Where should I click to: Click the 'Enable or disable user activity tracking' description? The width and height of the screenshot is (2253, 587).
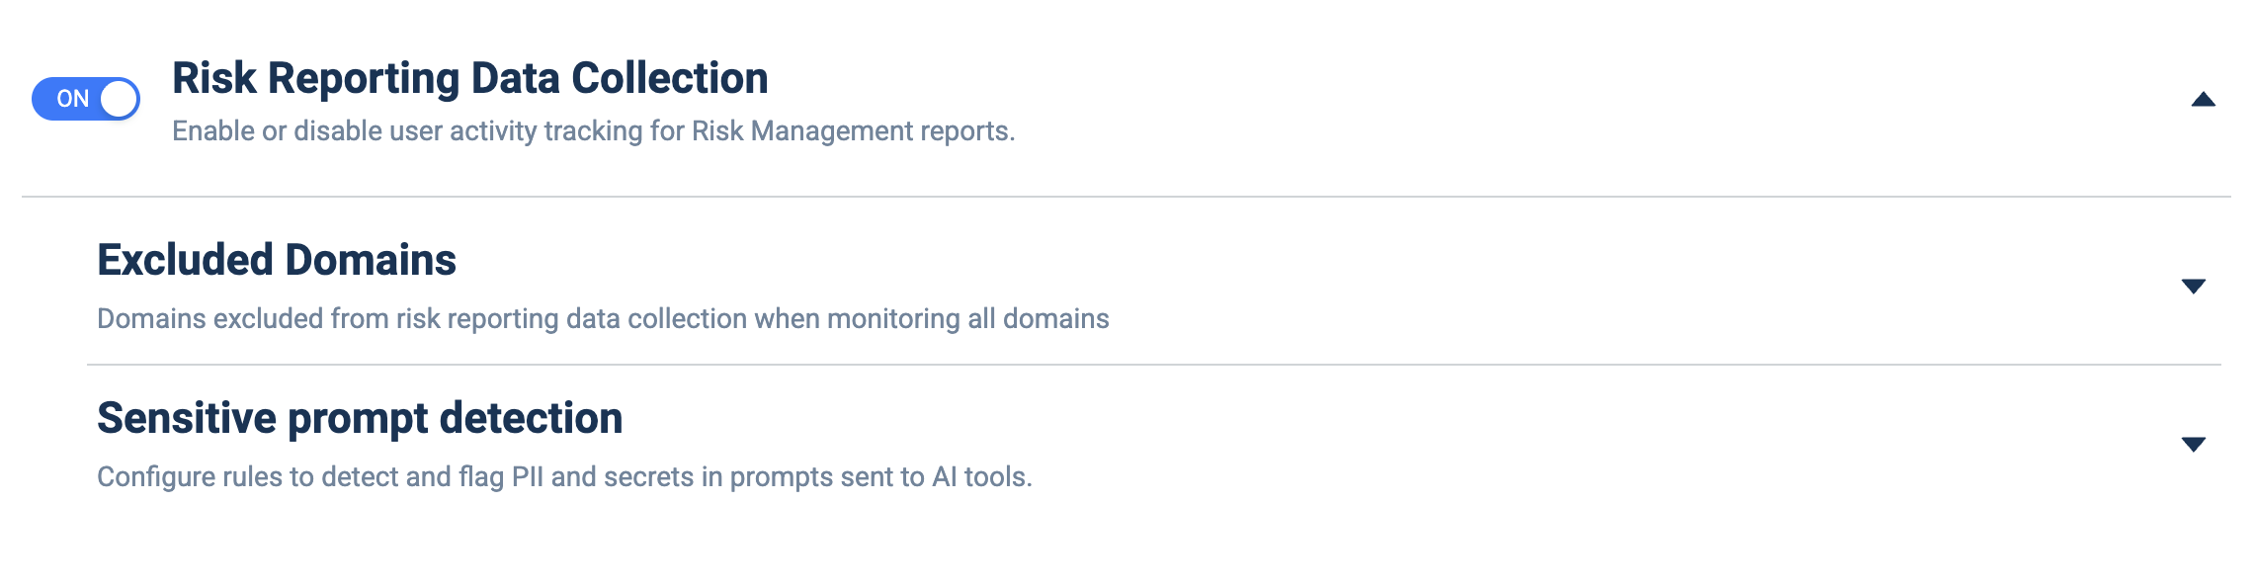pos(594,130)
